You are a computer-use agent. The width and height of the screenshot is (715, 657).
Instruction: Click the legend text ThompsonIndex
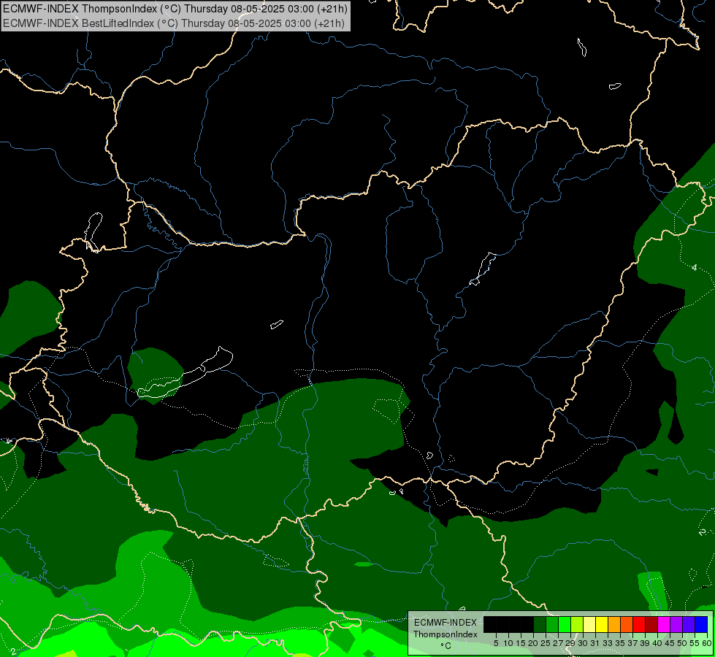pos(446,634)
